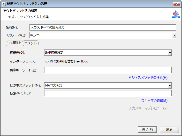Click the MATCOR01 text in ビジネスメソッド box
Viewport: 182px width, 136px height.
click(54, 85)
